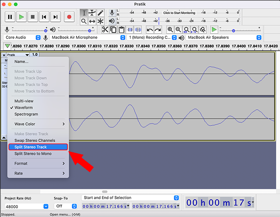Click 'Click to Start Monitoring' on record meter
The width and height of the screenshot is (280, 217).
tap(179, 13)
